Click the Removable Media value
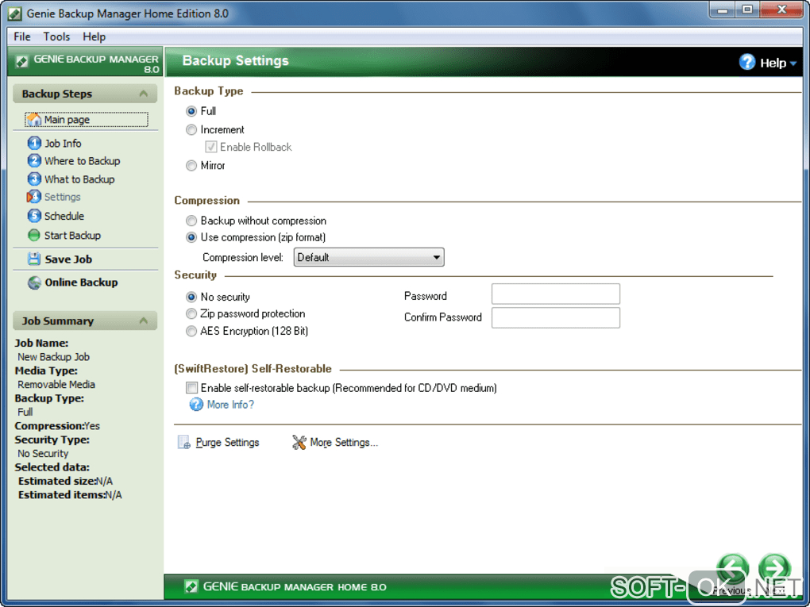Screen dimensions: 810x607 pyautogui.click(x=56, y=385)
